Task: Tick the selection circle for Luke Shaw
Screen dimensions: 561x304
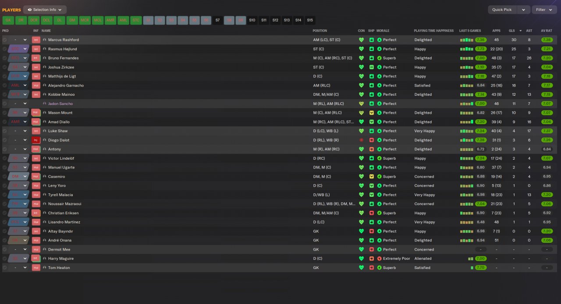Action: [5, 131]
